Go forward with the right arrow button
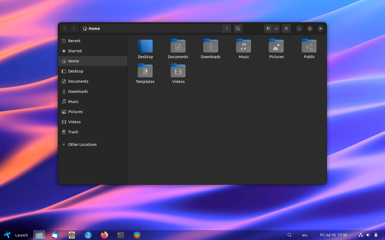The width and height of the screenshot is (385, 240). pyautogui.click(x=74, y=29)
